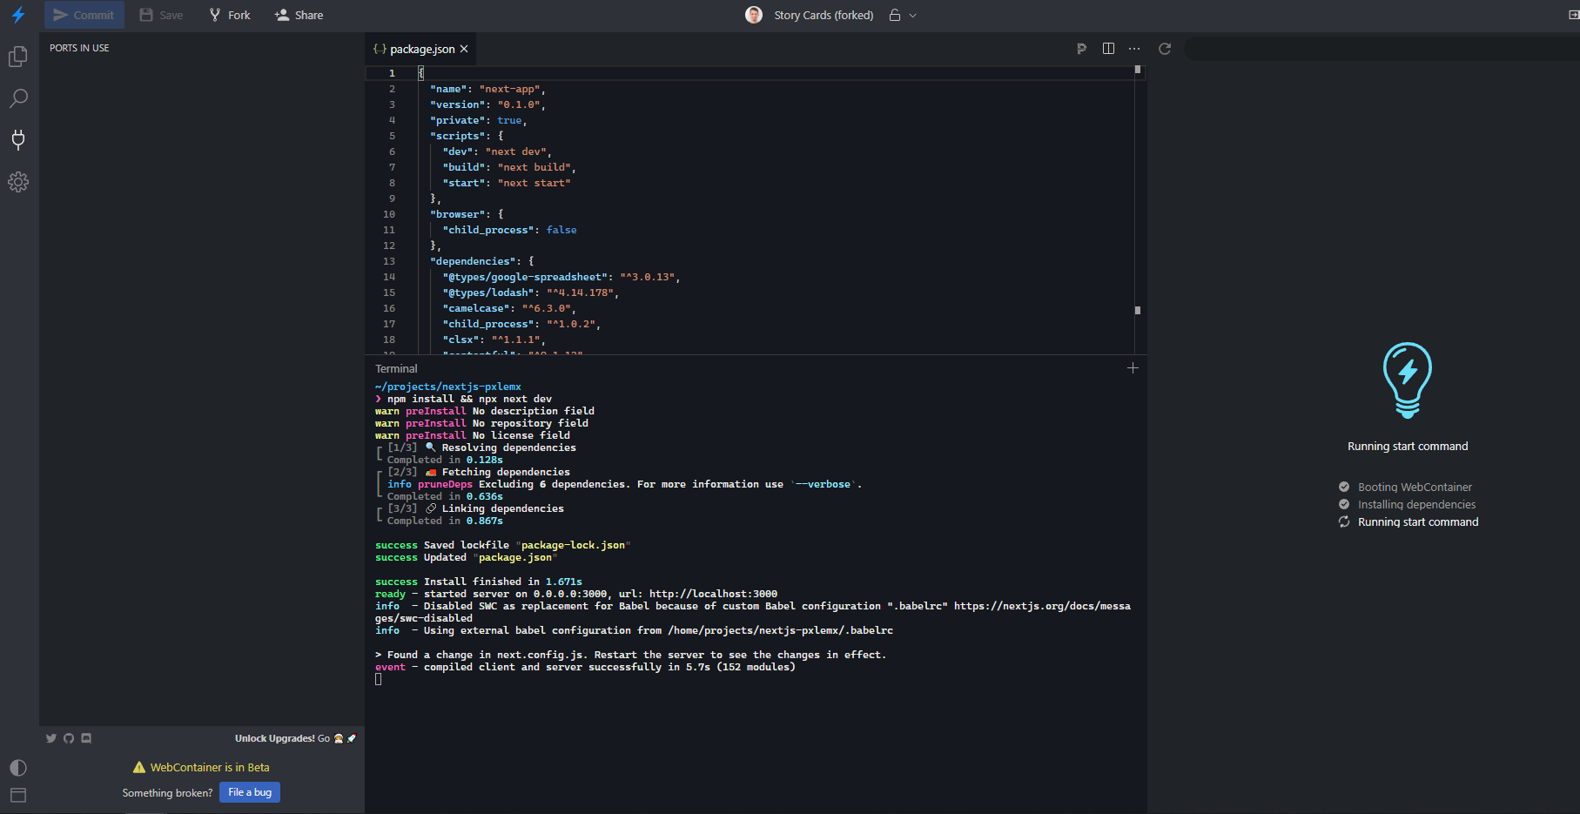1580x814 pixels.
Task: Format code using the Prettier icon
Action: [1082, 49]
